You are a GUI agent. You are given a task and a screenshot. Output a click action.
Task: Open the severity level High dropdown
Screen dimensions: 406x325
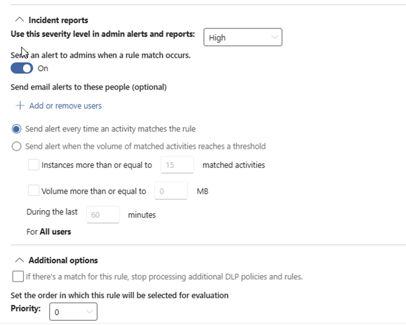242,37
